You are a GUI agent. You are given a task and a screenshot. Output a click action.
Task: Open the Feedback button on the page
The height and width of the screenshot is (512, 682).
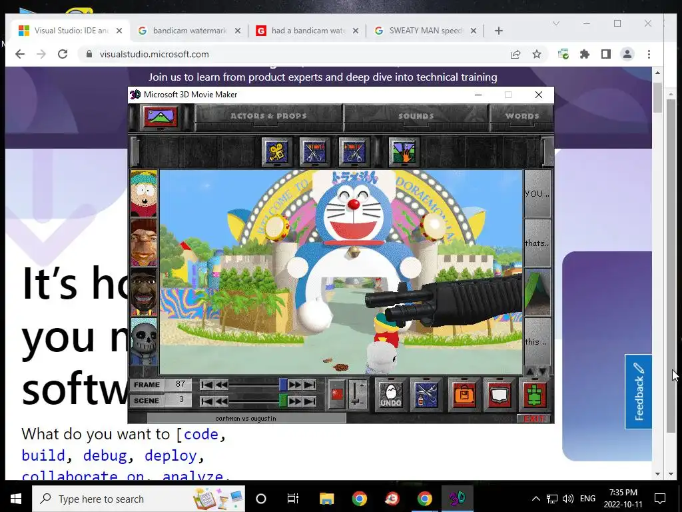click(639, 392)
